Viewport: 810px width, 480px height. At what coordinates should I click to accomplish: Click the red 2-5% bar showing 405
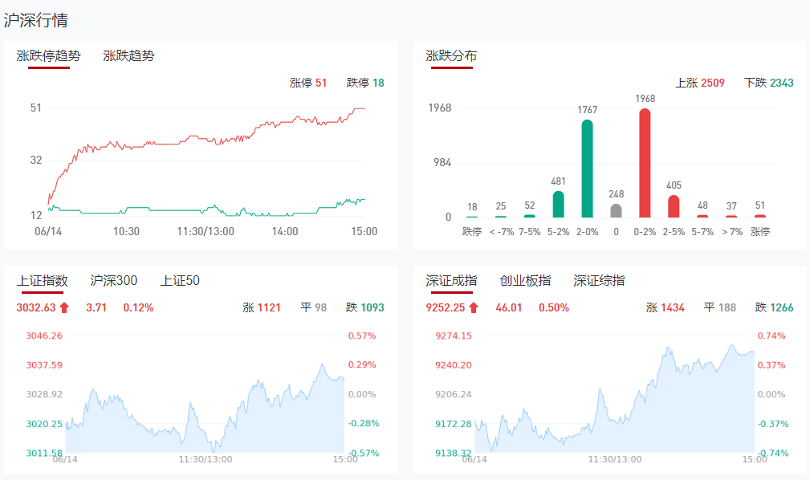(674, 206)
